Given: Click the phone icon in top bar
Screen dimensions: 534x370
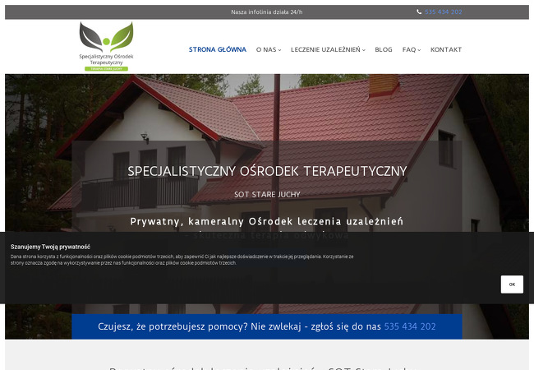Looking at the screenshot, I should (x=419, y=12).
